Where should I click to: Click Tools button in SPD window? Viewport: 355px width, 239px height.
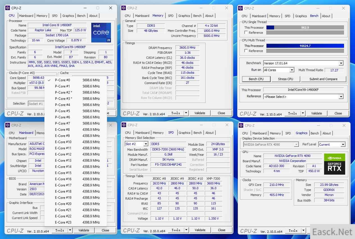click(176, 230)
